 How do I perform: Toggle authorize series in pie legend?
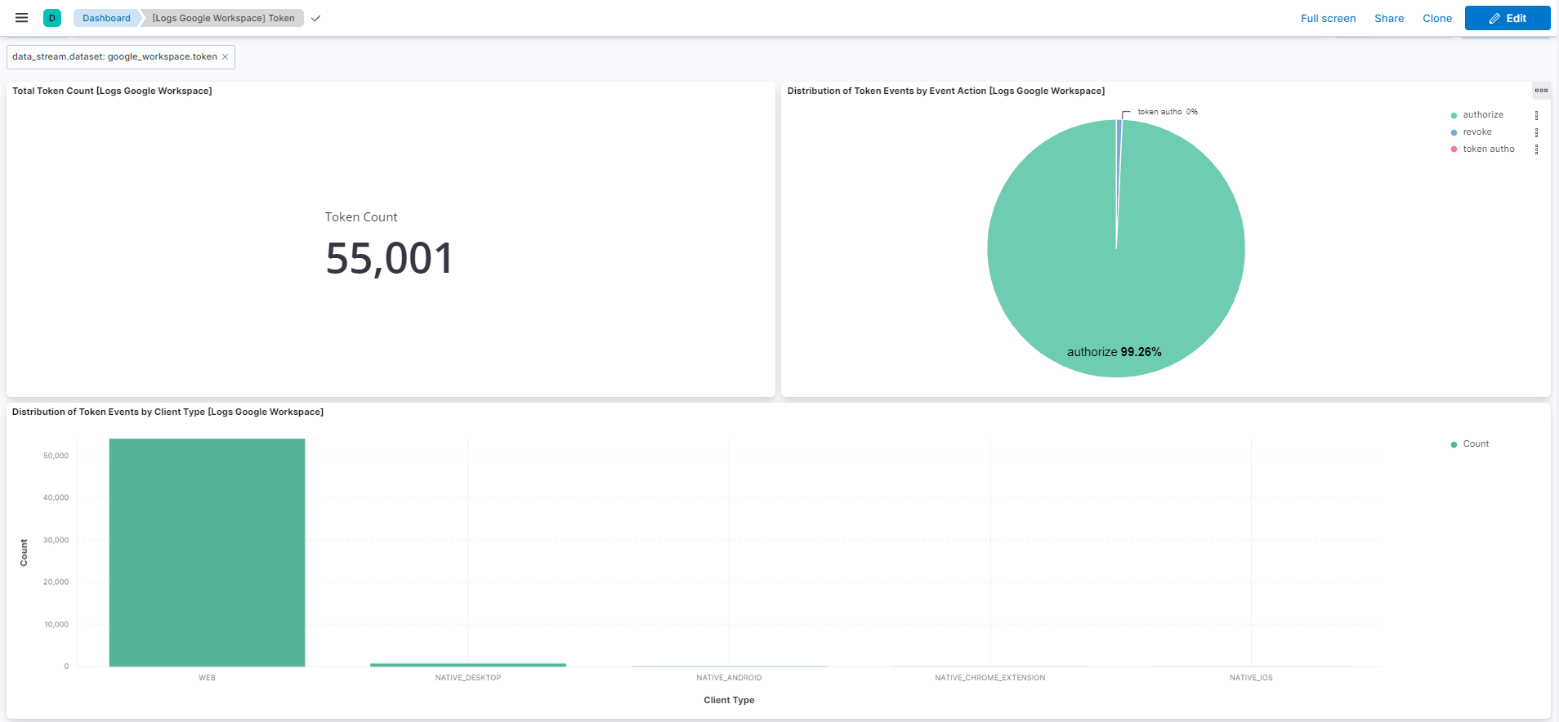pos(1482,115)
